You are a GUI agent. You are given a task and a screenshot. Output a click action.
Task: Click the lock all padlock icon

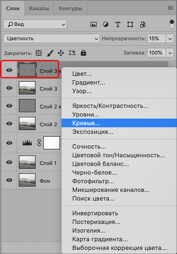click(x=83, y=53)
